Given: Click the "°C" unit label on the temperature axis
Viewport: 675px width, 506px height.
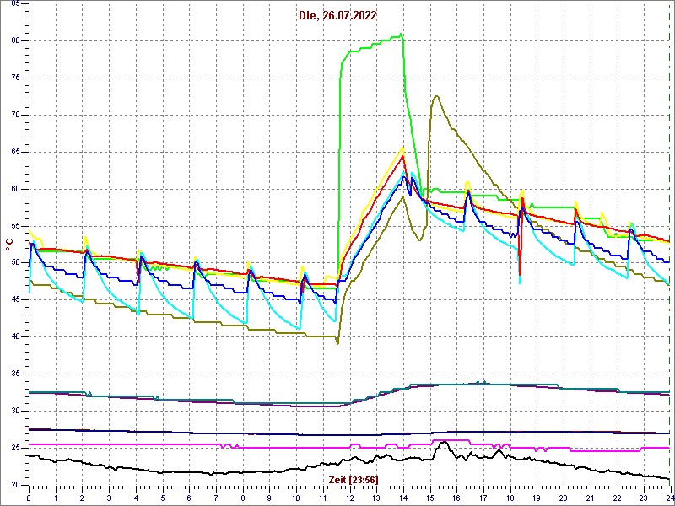Looking at the screenshot, I should (8, 245).
